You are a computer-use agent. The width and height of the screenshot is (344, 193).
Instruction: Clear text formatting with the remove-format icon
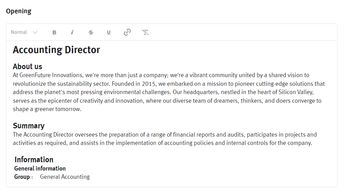145,33
